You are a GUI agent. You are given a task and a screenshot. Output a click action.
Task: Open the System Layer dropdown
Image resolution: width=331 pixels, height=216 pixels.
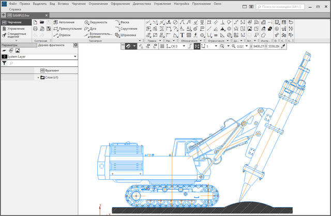tap(76, 56)
